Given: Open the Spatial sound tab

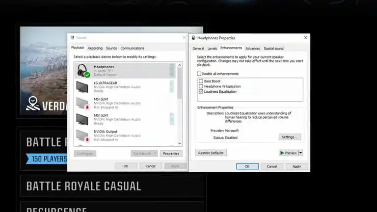Looking at the screenshot, I should (273, 48).
